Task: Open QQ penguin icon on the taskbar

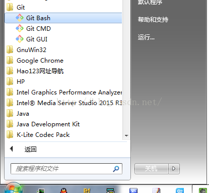Action: coord(63,190)
